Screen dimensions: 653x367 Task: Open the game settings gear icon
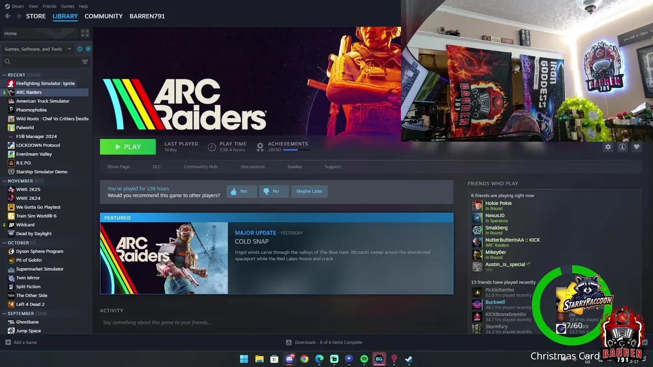tap(608, 147)
